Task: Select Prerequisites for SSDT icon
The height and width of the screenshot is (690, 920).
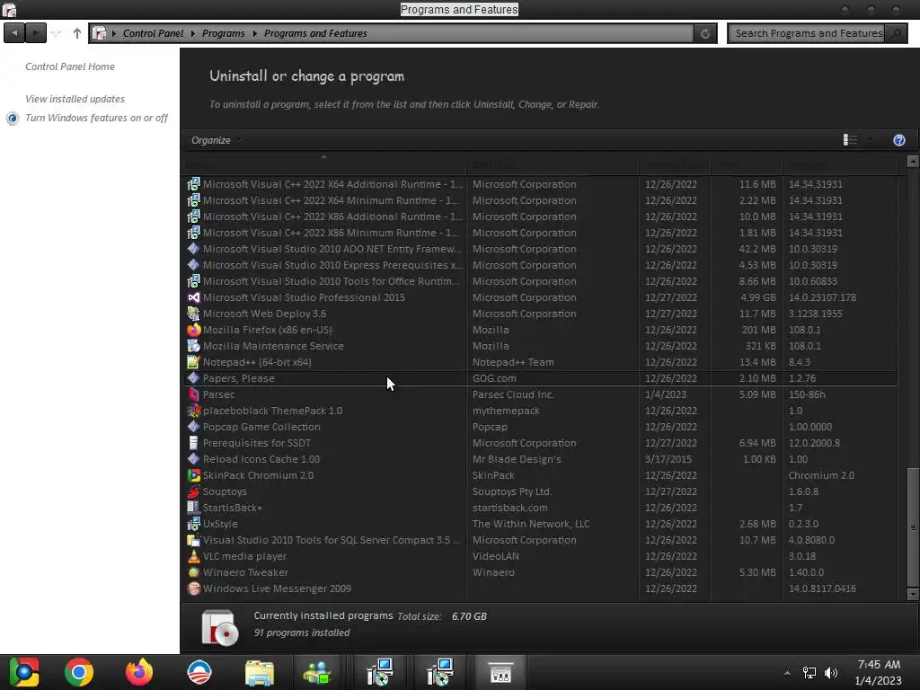Action: (x=194, y=443)
